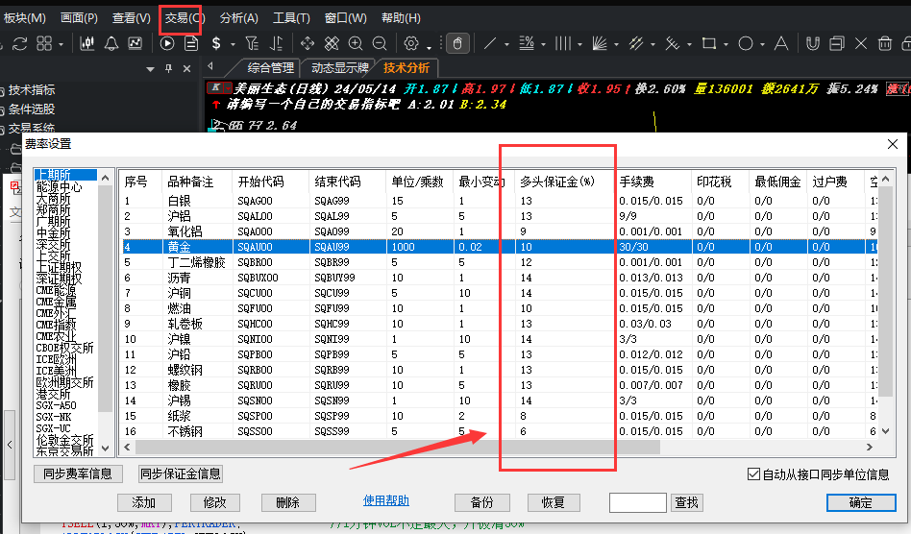The width and height of the screenshot is (911, 534).
Task: Click the search text field beside 查找
Action: (x=637, y=502)
